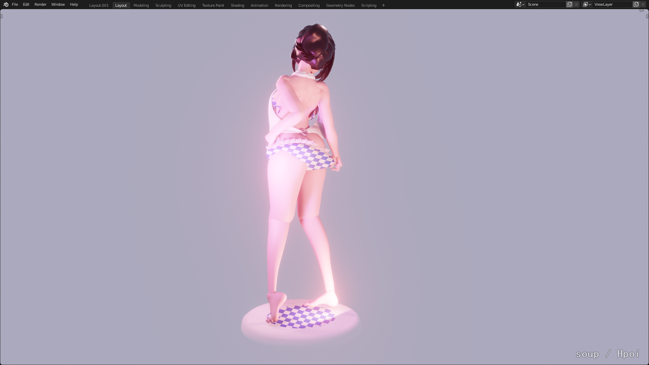Switch to the Sculpting workspace tab
This screenshot has height=365, width=649.
click(x=163, y=5)
